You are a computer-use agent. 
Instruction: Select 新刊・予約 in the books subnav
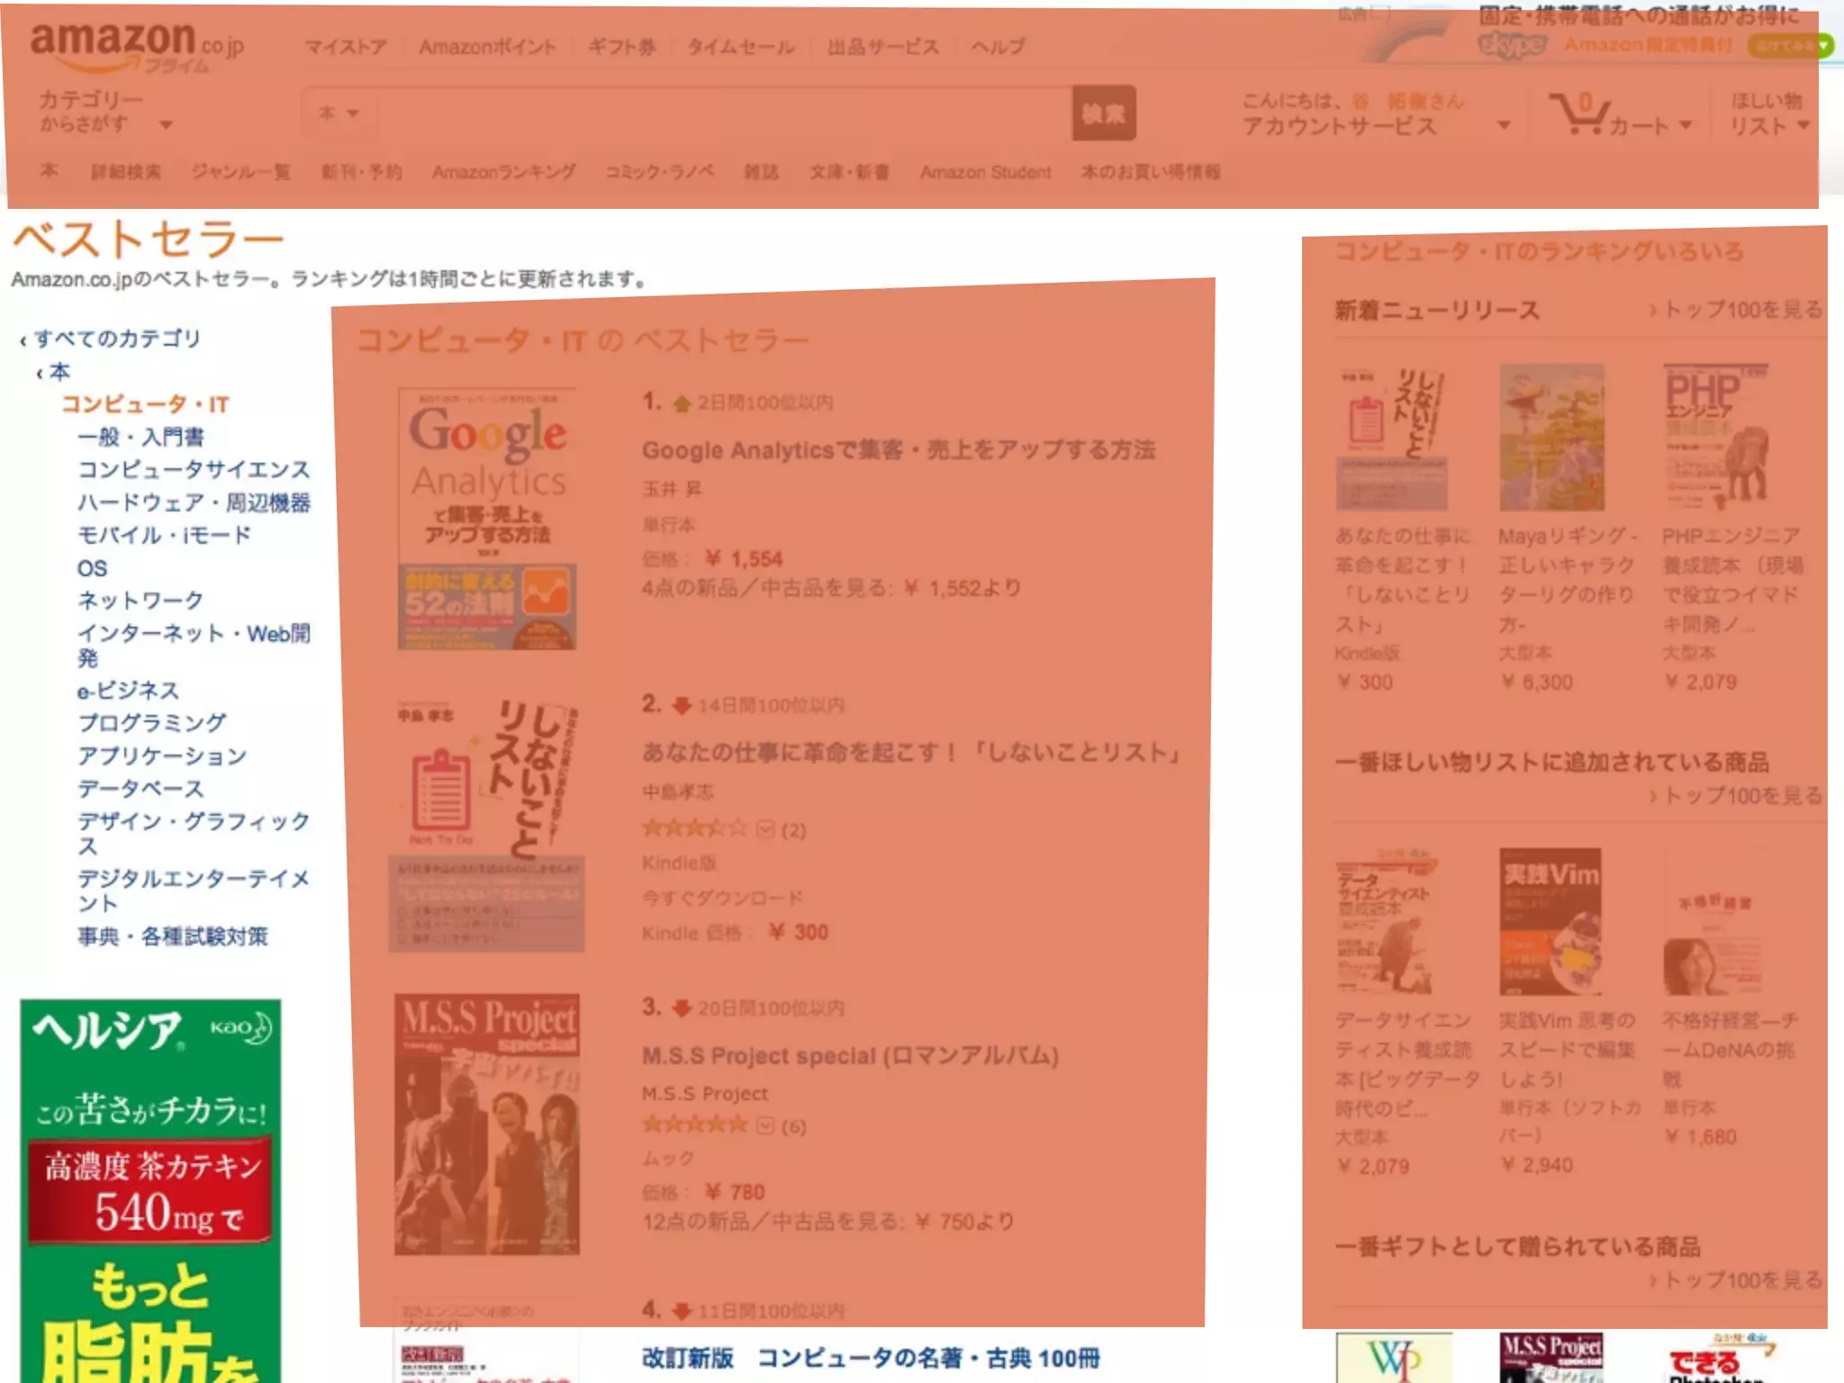(362, 172)
